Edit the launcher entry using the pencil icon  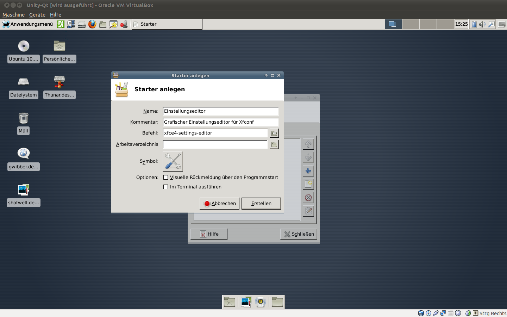pos(308,211)
